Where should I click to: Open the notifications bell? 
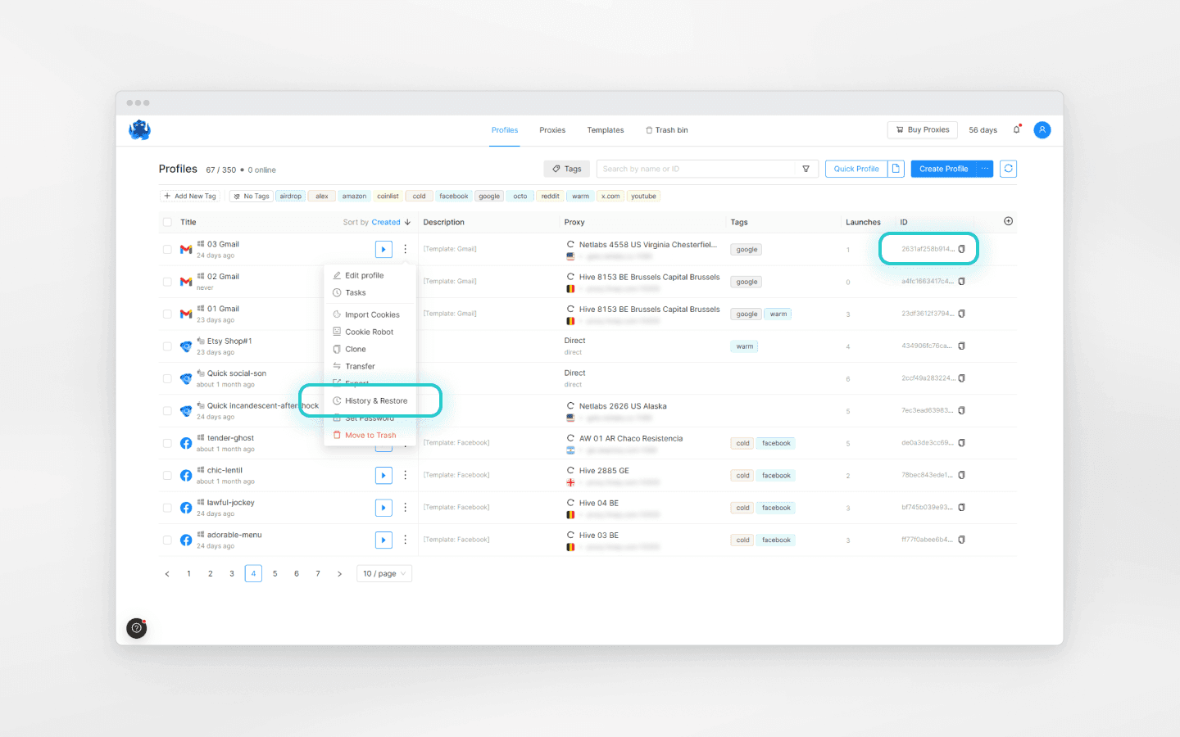pos(1017,129)
